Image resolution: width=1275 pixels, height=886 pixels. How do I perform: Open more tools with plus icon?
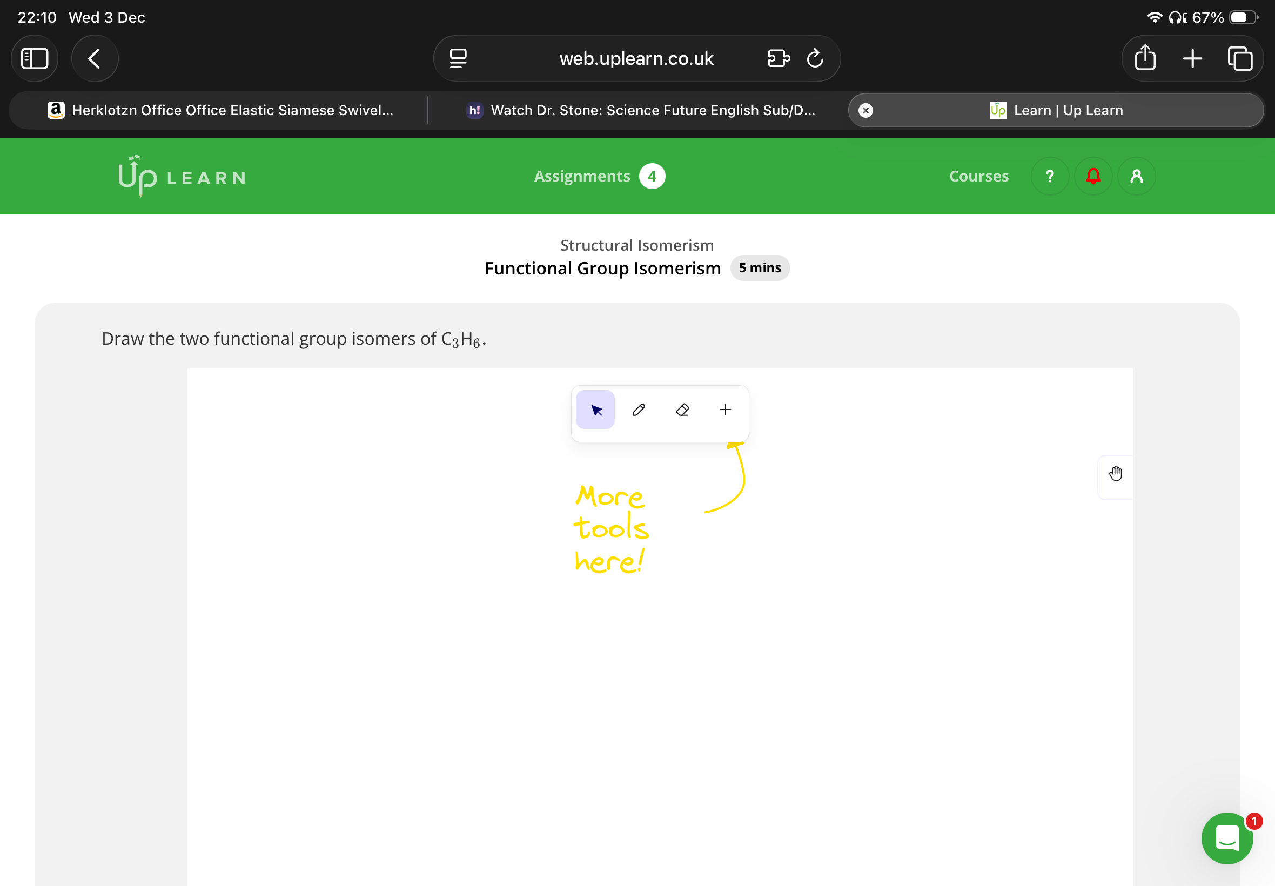click(x=725, y=410)
